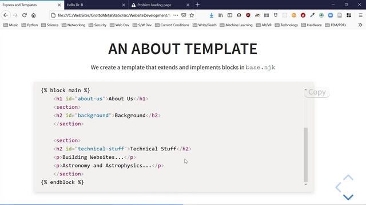The width and height of the screenshot is (366, 205).
Task: Open a new tab with plus button
Action: point(197,5)
